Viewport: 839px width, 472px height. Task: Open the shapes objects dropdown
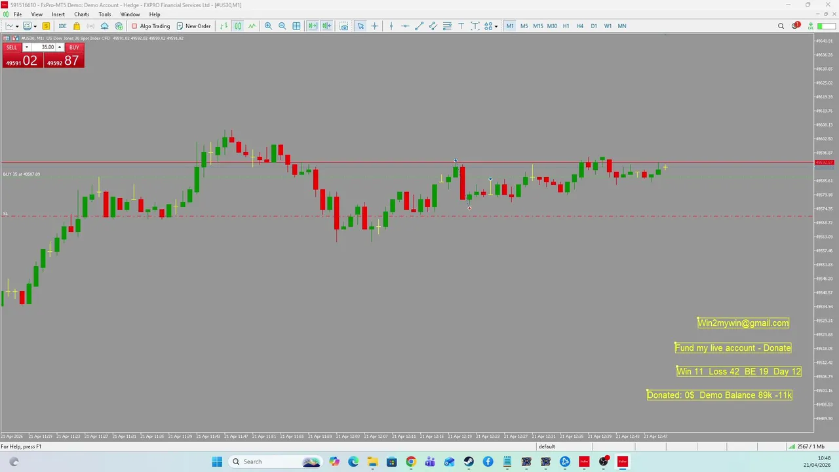(496, 26)
